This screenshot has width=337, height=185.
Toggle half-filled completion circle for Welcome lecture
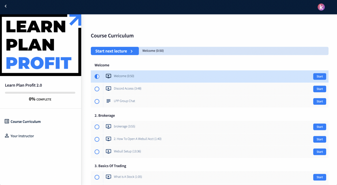click(x=97, y=76)
